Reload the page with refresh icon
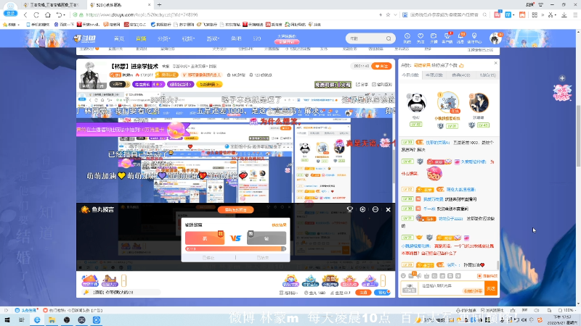This screenshot has height=326, width=581. pos(36,14)
